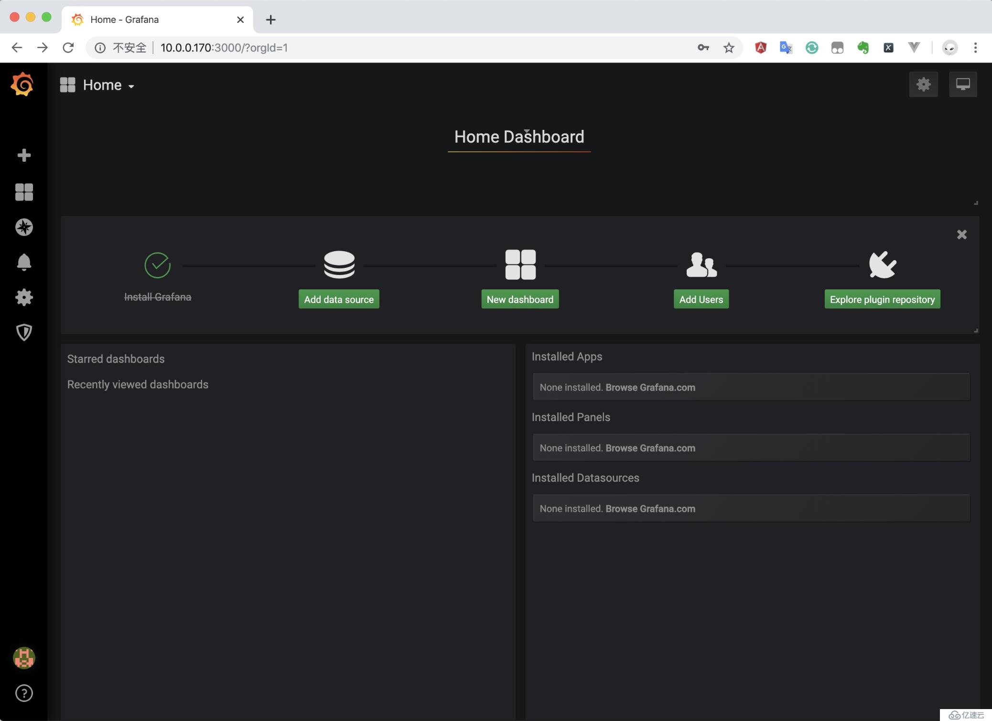Click Add data source button

[x=339, y=299]
